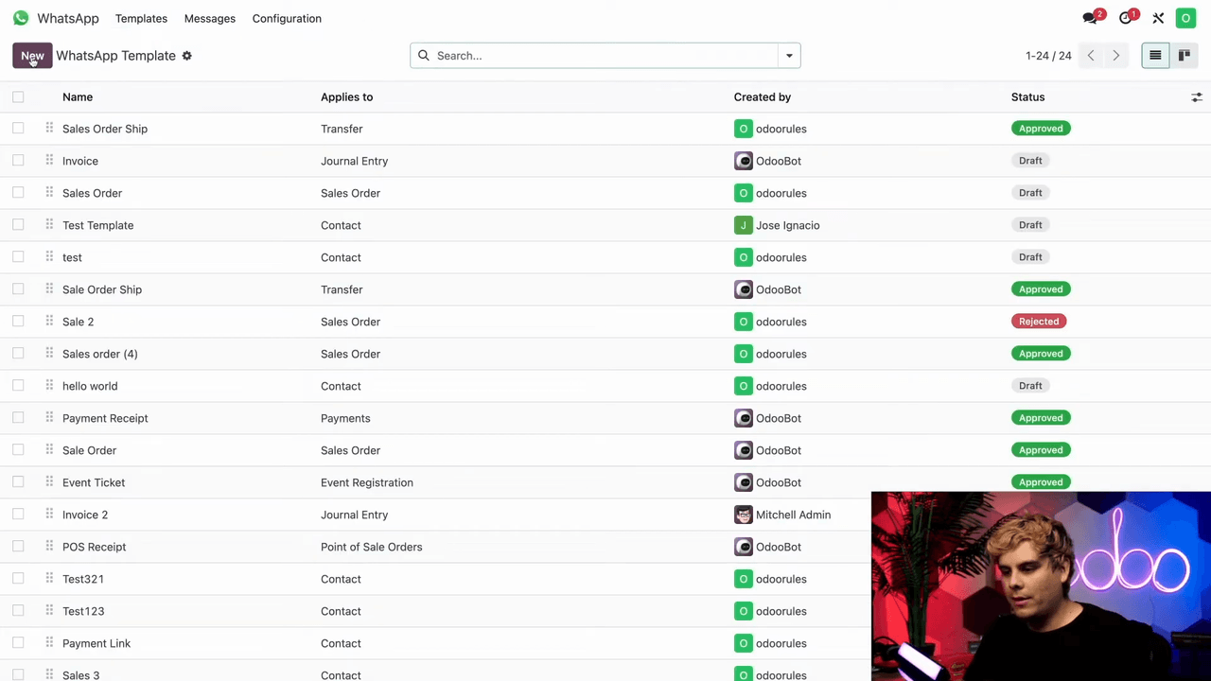
Task: Click the debug tools wrench icon
Action: [1158, 18]
